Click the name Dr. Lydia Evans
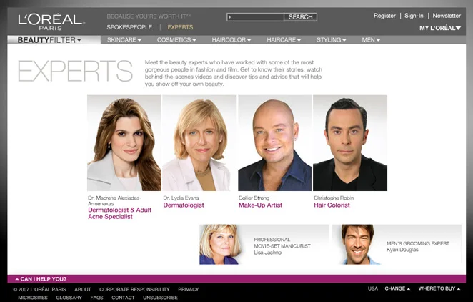This screenshot has height=302, width=473. coord(181,198)
